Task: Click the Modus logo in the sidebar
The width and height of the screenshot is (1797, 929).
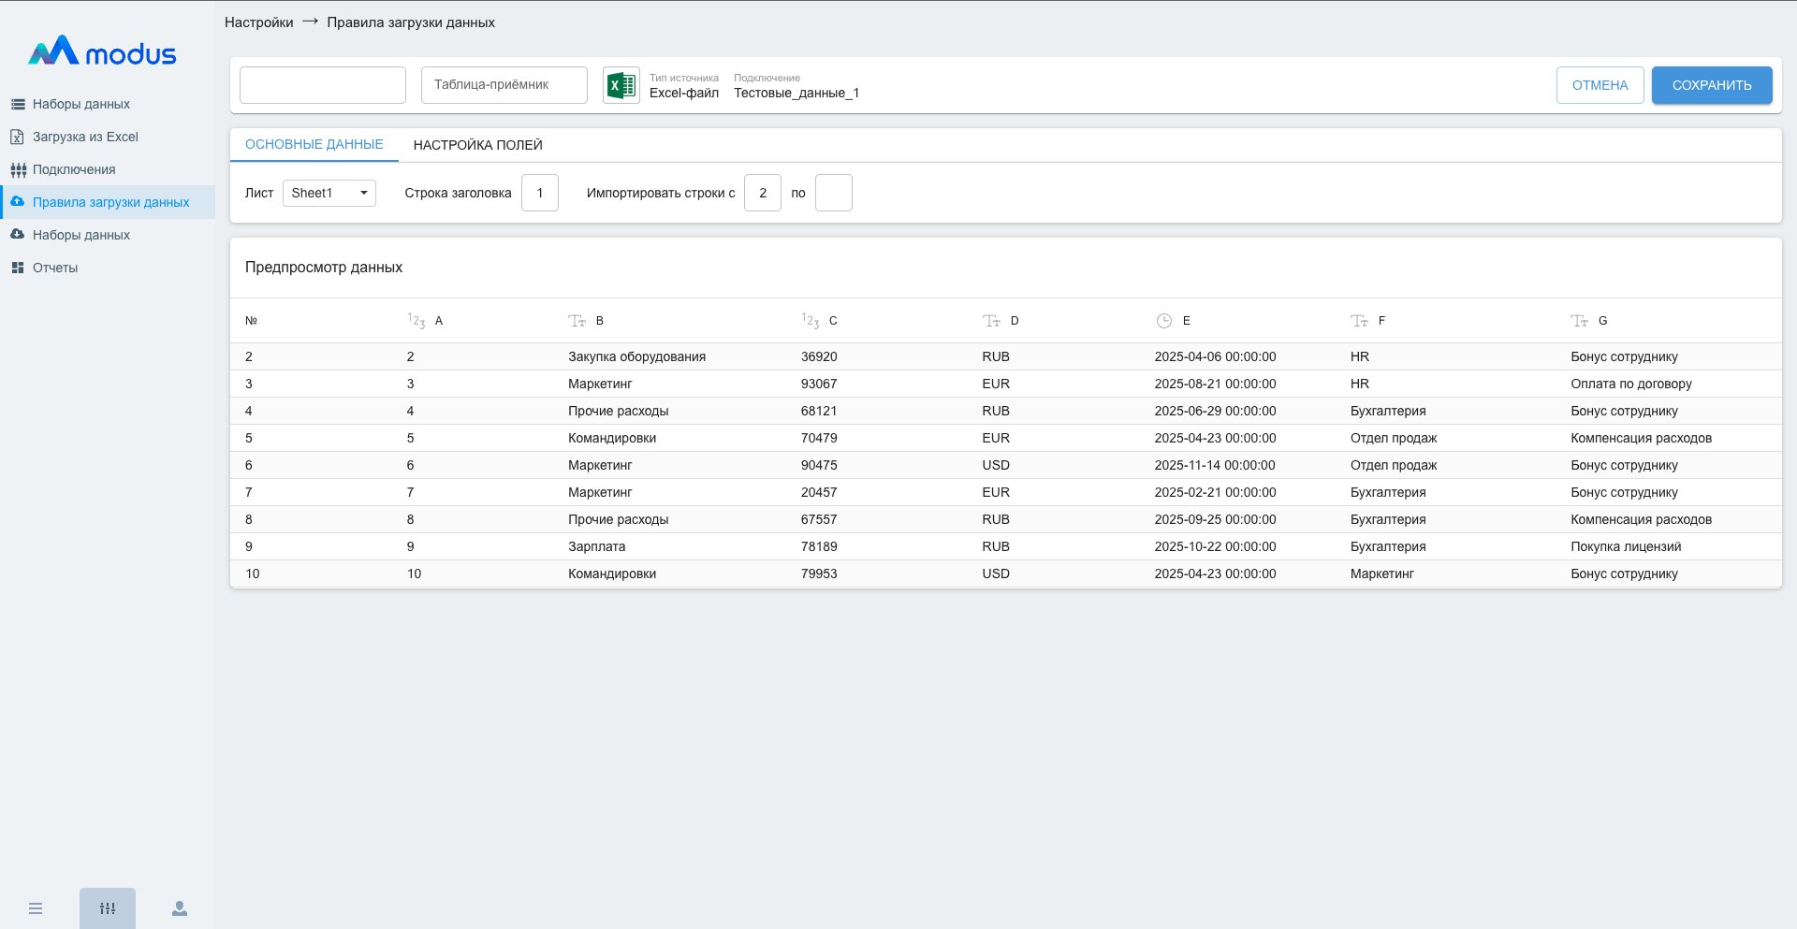Action: pos(102,52)
